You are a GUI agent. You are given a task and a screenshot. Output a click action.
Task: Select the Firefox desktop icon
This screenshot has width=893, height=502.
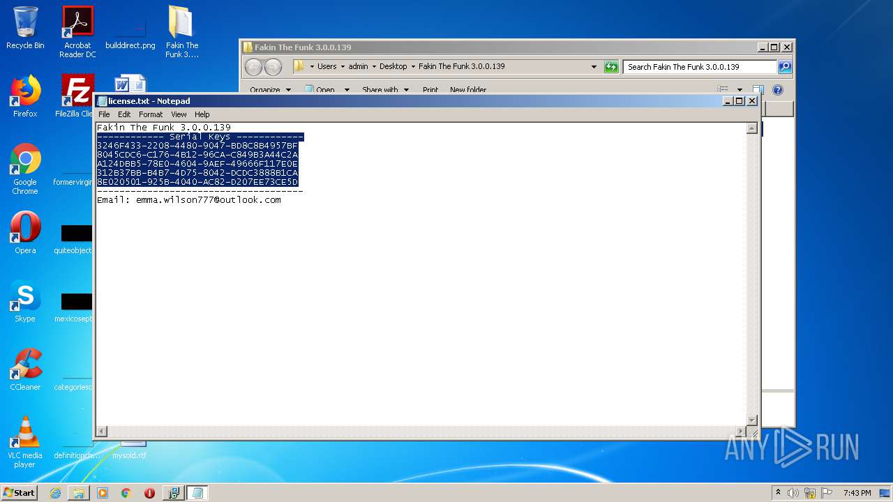pos(25,96)
